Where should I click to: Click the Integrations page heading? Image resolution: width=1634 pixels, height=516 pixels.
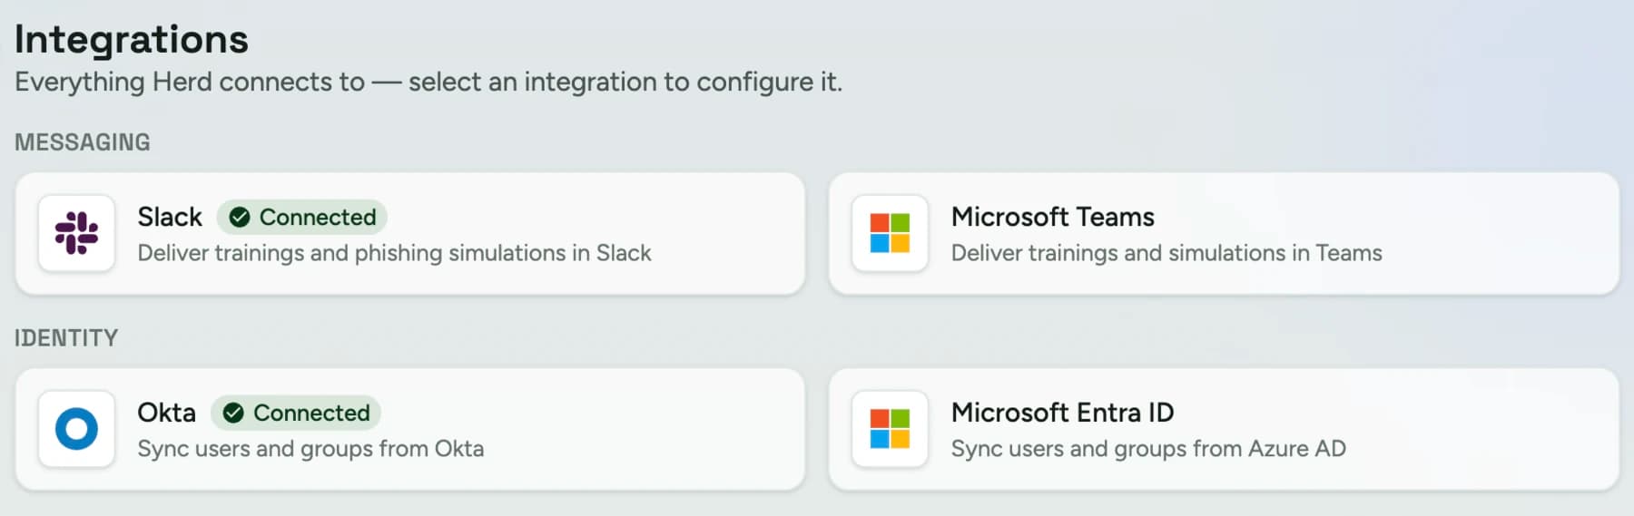pos(132,40)
